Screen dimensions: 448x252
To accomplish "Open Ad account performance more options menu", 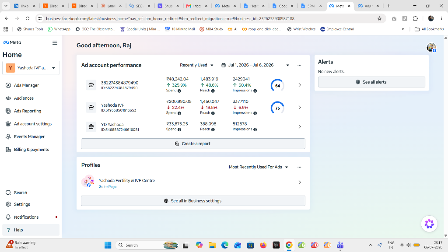I will tap(299, 65).
